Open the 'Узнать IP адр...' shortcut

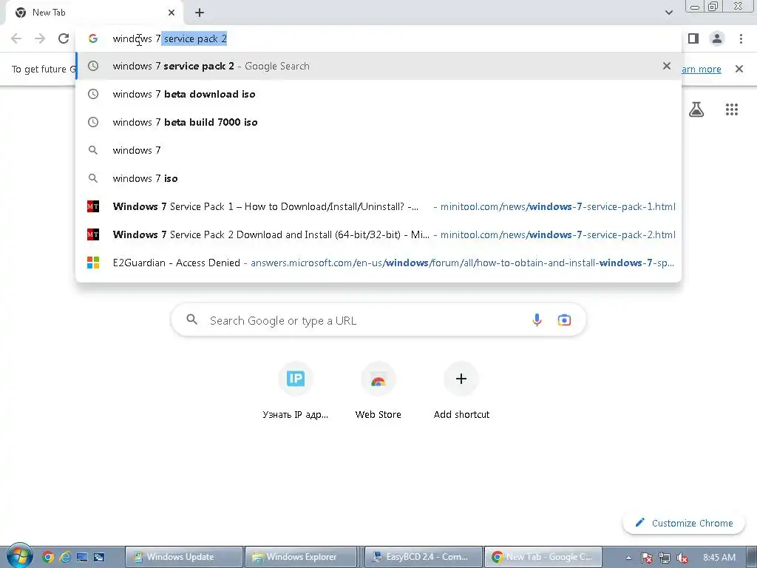pyautogui.click(x=295, y=391)
